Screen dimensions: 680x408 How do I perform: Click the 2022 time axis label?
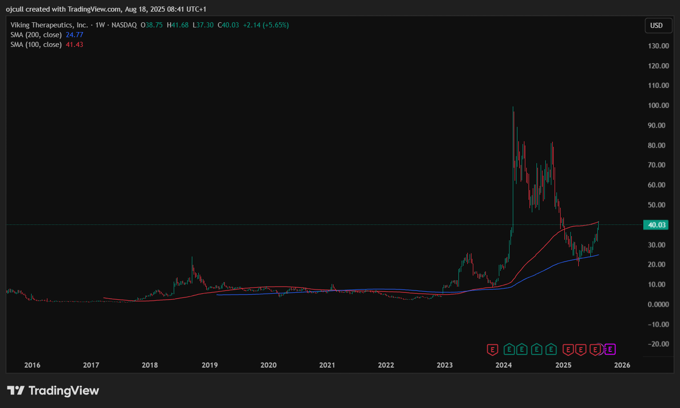[x=386, y=365]
